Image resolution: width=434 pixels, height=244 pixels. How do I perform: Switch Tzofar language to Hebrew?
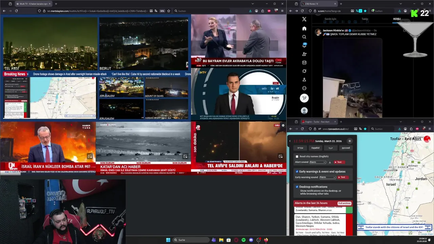[x=300, y=148]
